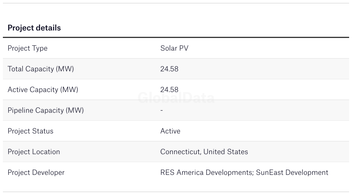Select the Project Developer label

pyautogui.click(x=36, y=173)
